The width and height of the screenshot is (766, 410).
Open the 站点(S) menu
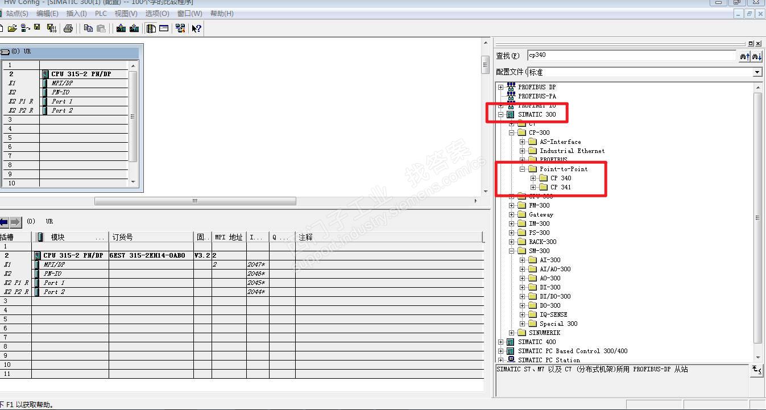17,14
